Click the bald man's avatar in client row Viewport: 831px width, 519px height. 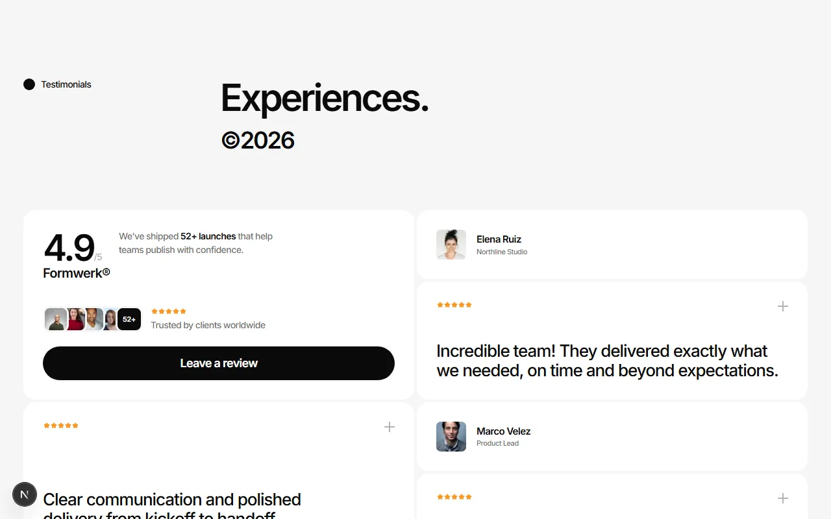(55, 319)
